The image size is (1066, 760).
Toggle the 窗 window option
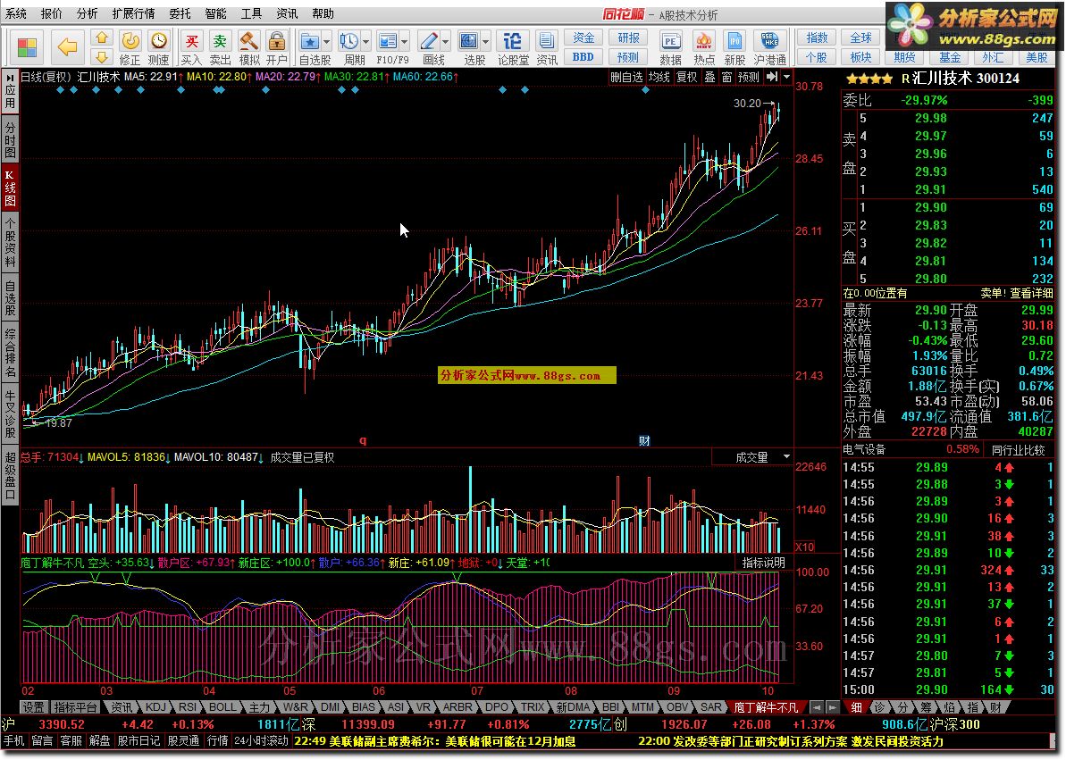[726, 77]
